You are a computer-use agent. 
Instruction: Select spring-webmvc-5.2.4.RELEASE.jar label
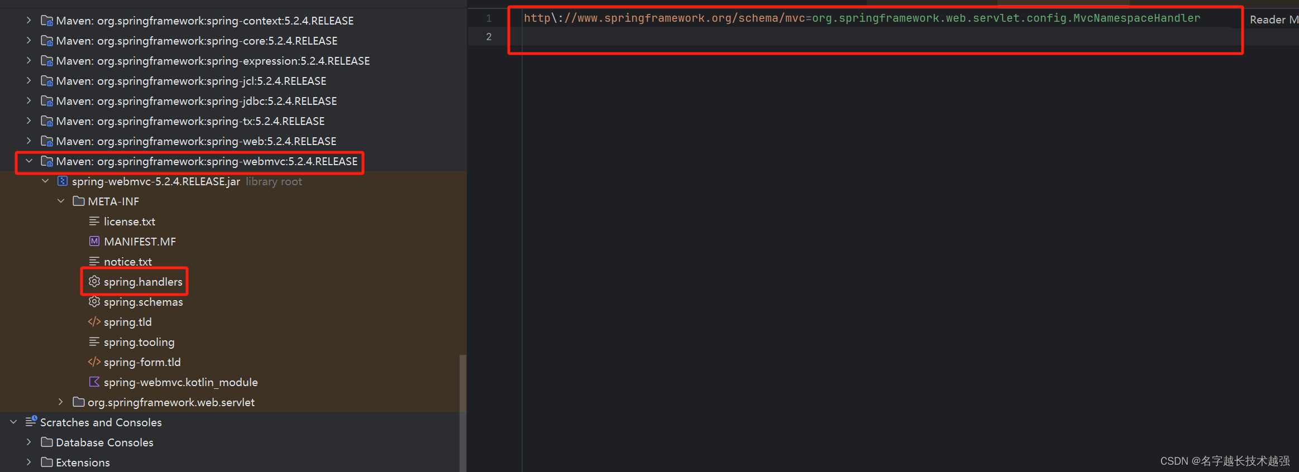click(156, 181)
